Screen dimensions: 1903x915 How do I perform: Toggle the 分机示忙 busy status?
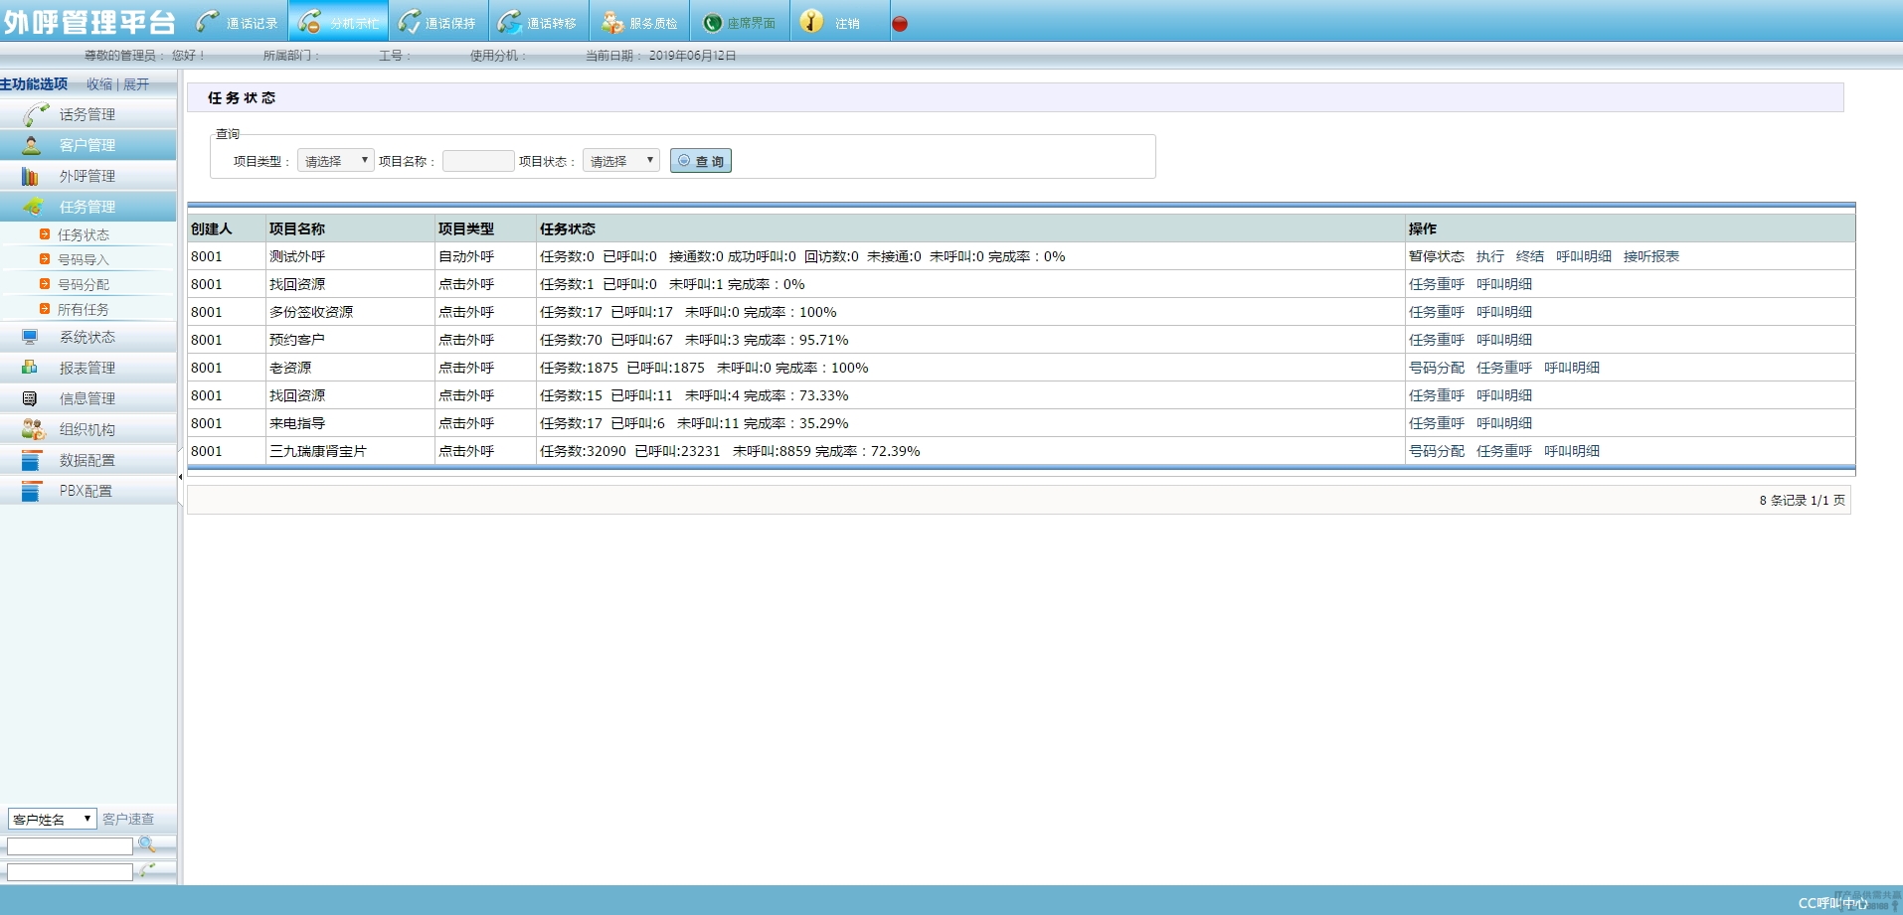pyautogui.click(x=338, y=21)
